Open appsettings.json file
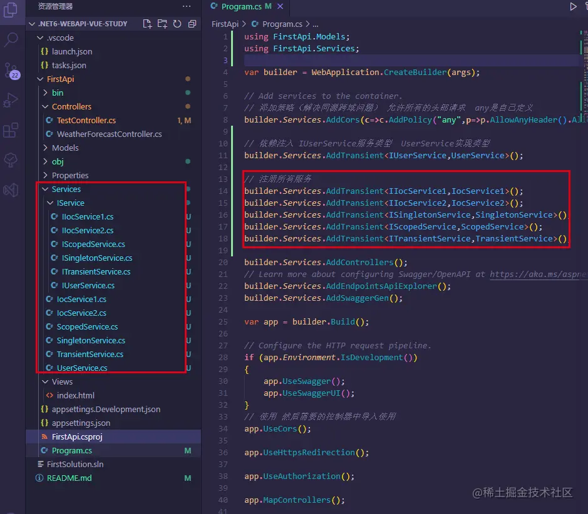 pos(113,423)
